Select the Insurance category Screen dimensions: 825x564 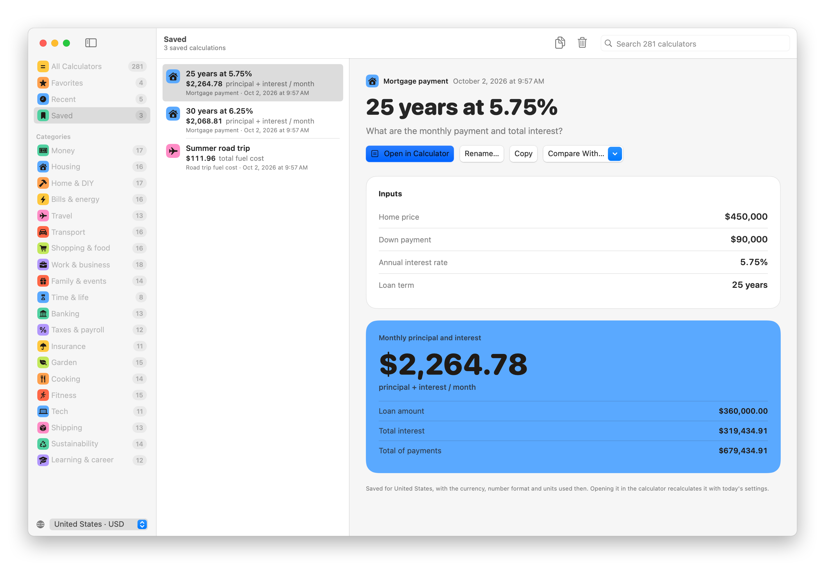(92, 346)
